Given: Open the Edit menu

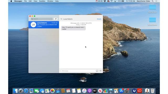Looking at the screenshot, I should coord(30,1).
